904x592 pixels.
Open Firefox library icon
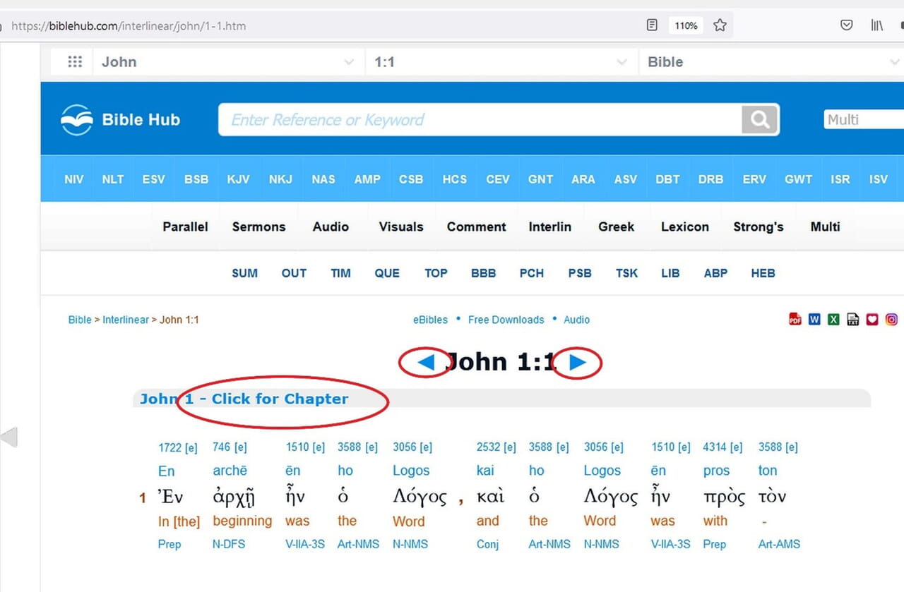pos(877,25)
